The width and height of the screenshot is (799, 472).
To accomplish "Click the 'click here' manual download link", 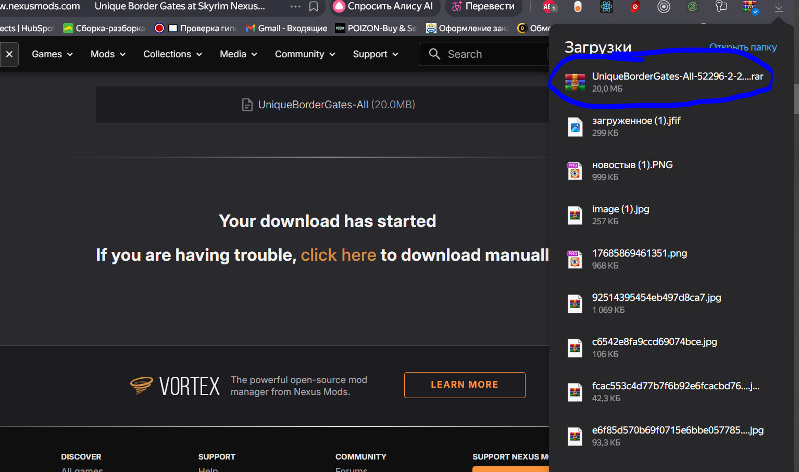I will point(339,255).
